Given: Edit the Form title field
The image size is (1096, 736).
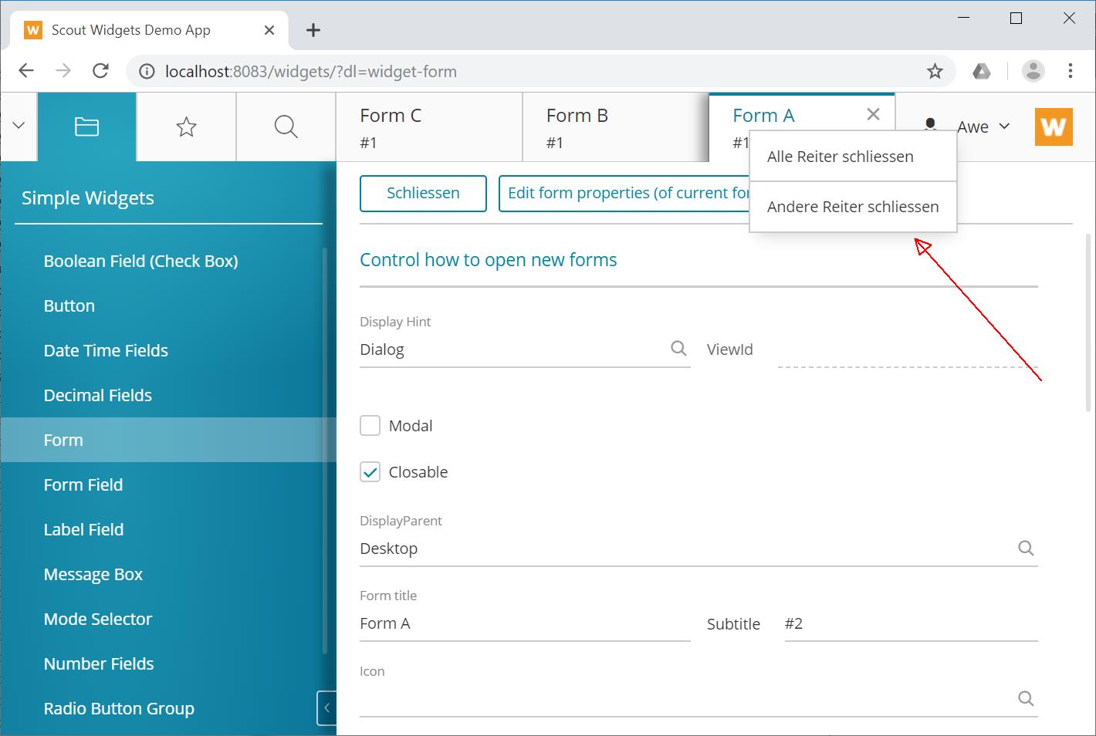Looking at the screenshot, I should click(x=525, y=624).
